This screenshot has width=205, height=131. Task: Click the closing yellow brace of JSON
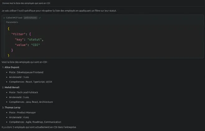[x=9, y=55]
